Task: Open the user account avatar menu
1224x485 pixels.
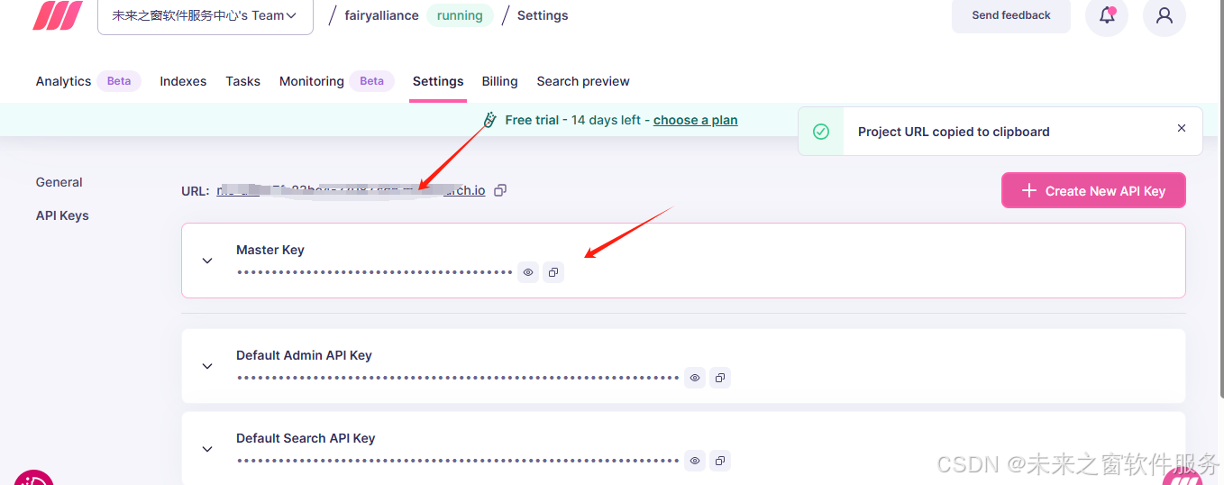Action: (x=1165, y=15)
